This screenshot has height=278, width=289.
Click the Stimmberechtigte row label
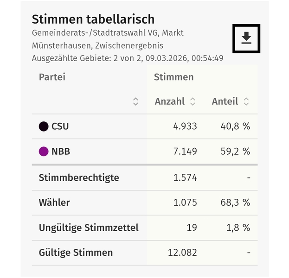tap(79, 177)
